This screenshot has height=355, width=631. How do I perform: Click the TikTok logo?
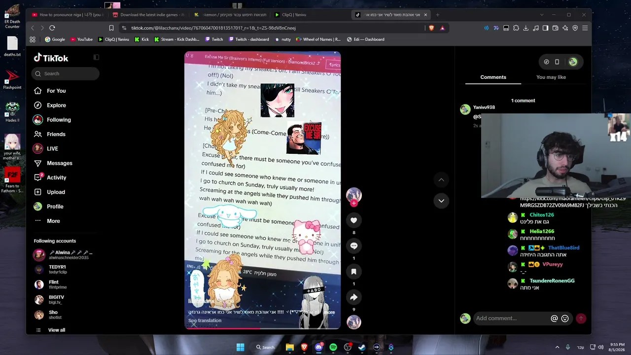[51, 58]
